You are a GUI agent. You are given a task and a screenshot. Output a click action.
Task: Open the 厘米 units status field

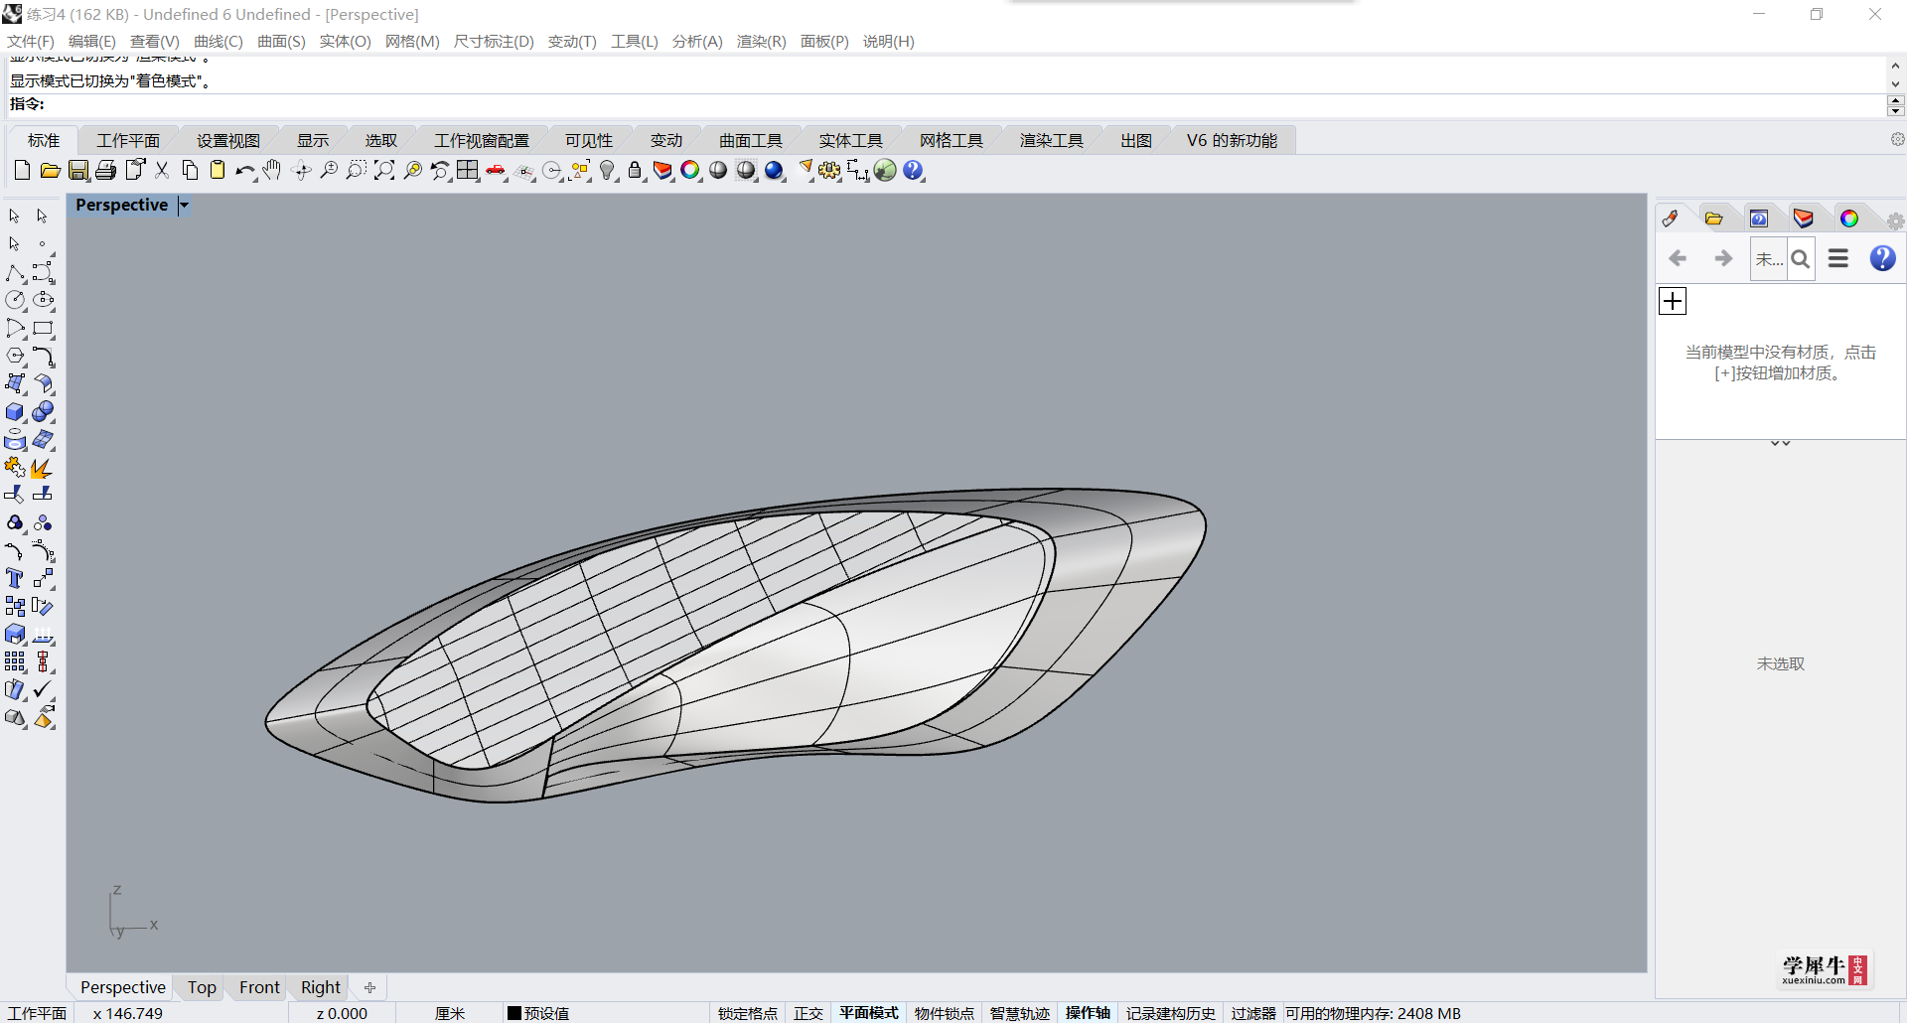450,1013
